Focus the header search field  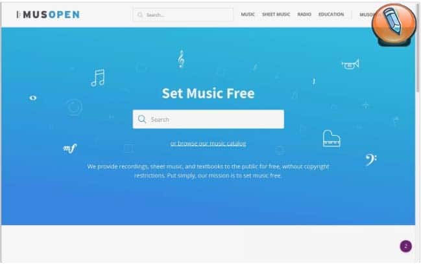click(183, 15)
